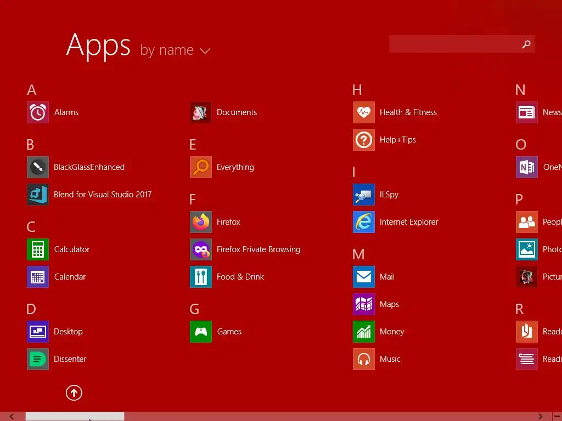Open the Pictures icon
The width and height of the screenshot is (562, 421).
[x=527, y=277]
